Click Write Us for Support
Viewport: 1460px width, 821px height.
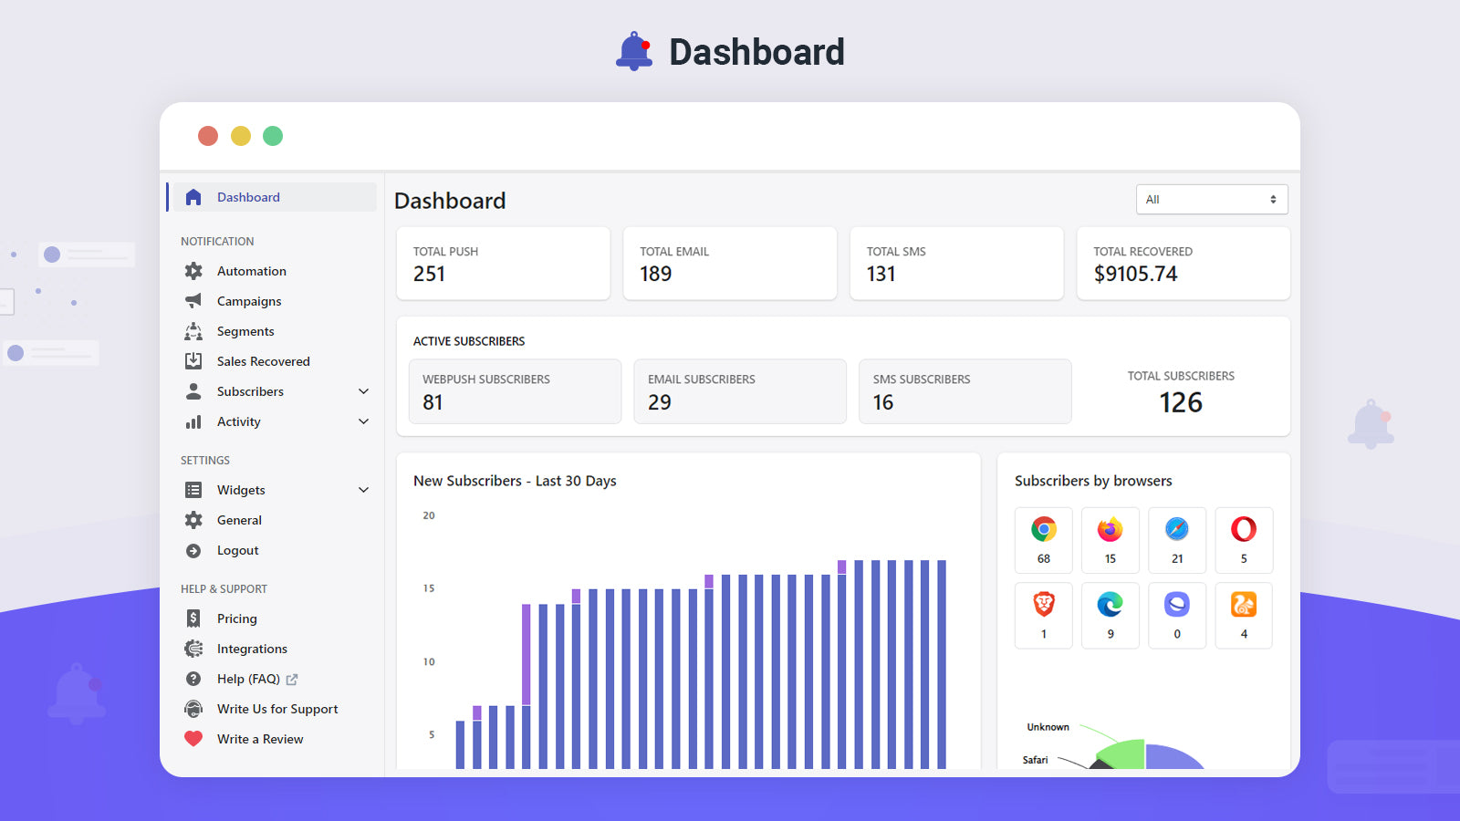coord(276,709)
